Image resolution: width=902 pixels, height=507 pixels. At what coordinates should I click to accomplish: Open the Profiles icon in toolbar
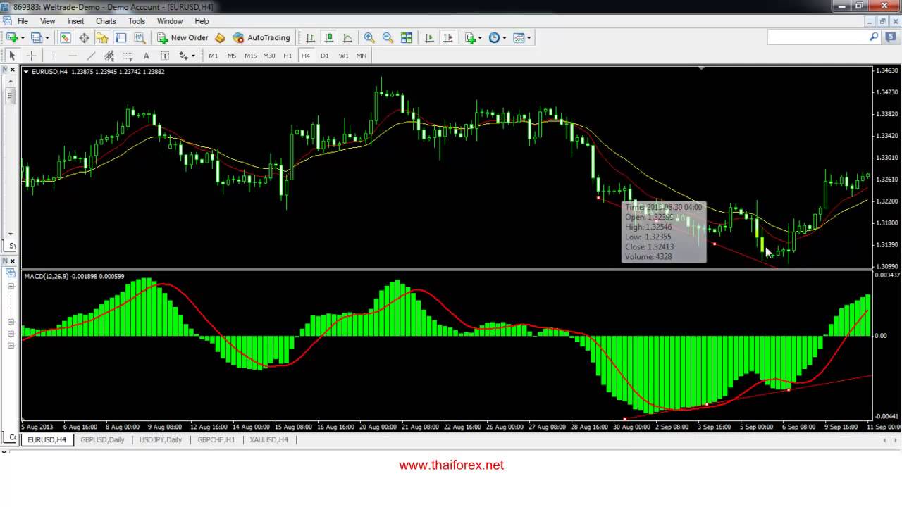[36, 37]
